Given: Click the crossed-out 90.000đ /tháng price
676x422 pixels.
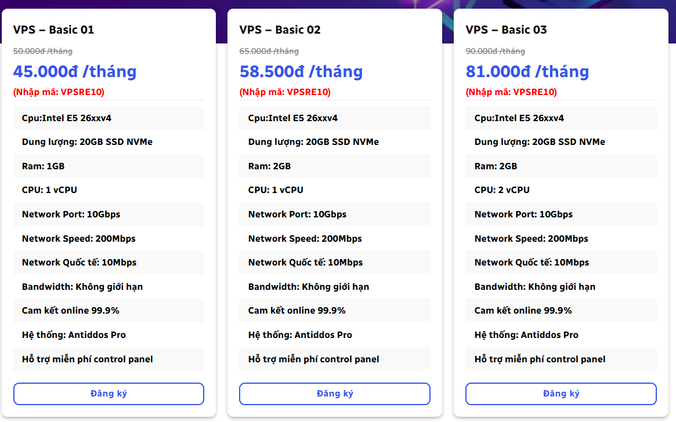Looking at the screenshot, I should coord(495,51).
